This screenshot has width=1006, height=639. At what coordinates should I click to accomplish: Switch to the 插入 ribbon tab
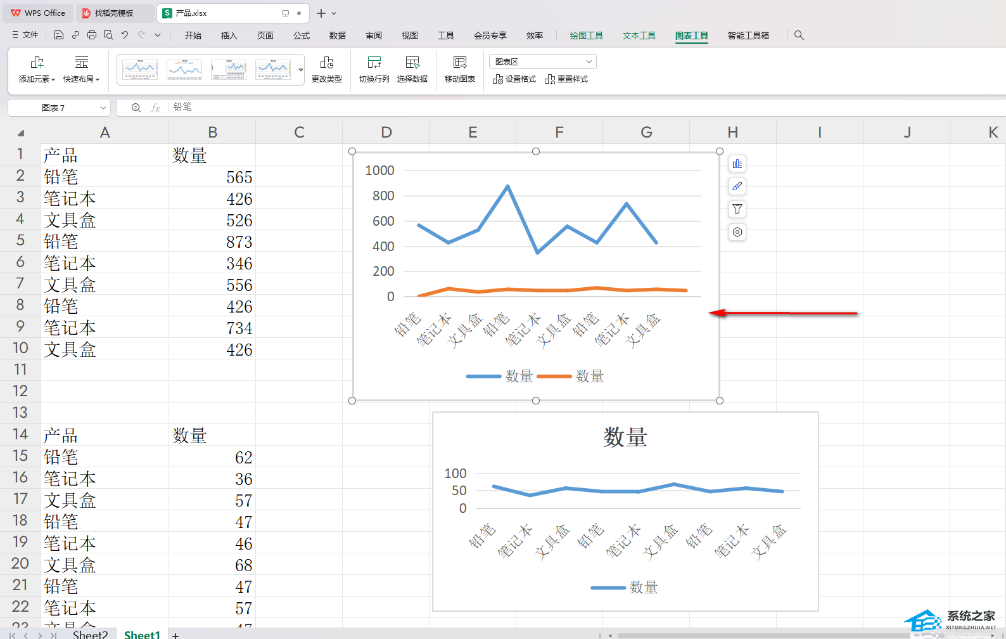229,35
